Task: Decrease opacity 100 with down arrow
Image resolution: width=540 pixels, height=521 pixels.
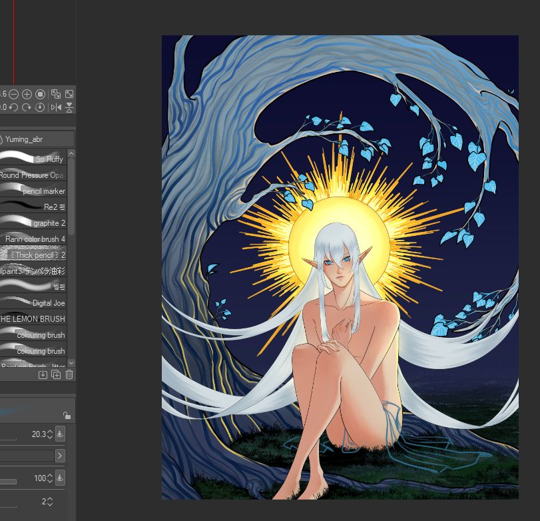Action: (x=51, y=480)
